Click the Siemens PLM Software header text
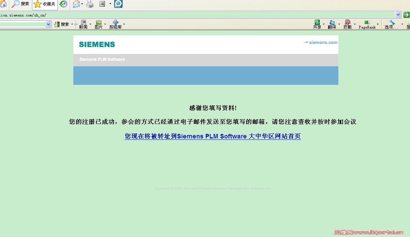This screenshot has height=237, width=410. coord(102,59)
